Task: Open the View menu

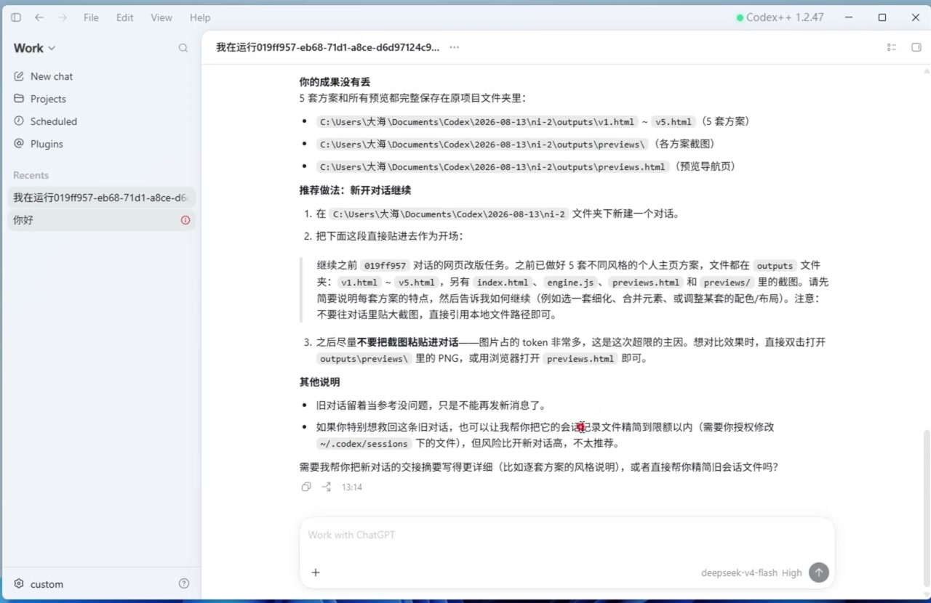Action: (161, 17)
